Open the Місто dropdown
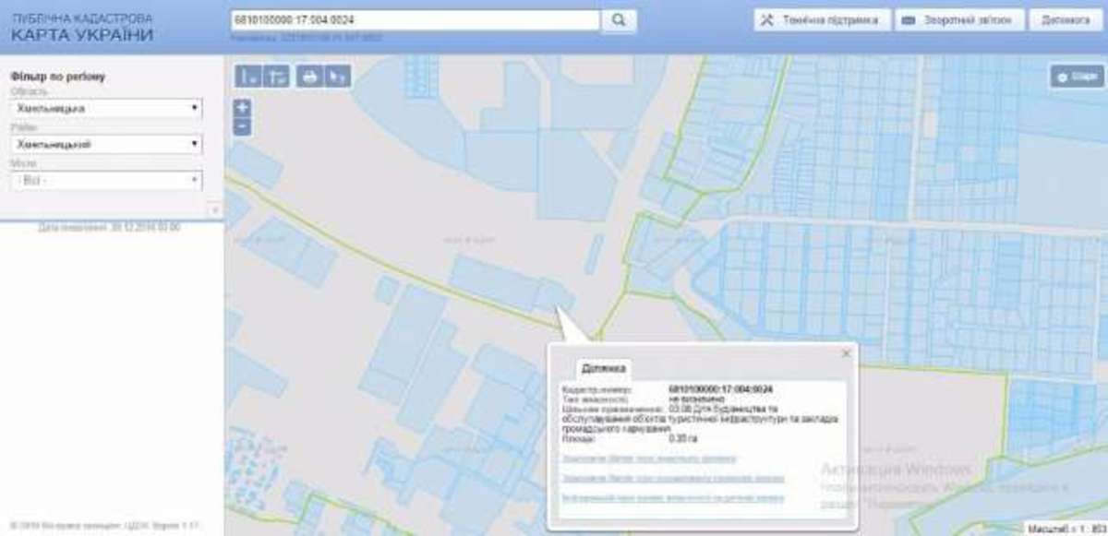 tap(106, 180)
